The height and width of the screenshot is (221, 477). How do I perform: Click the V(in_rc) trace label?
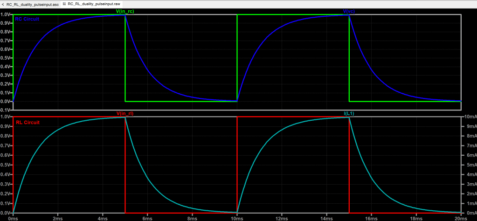tap(125, 11)
